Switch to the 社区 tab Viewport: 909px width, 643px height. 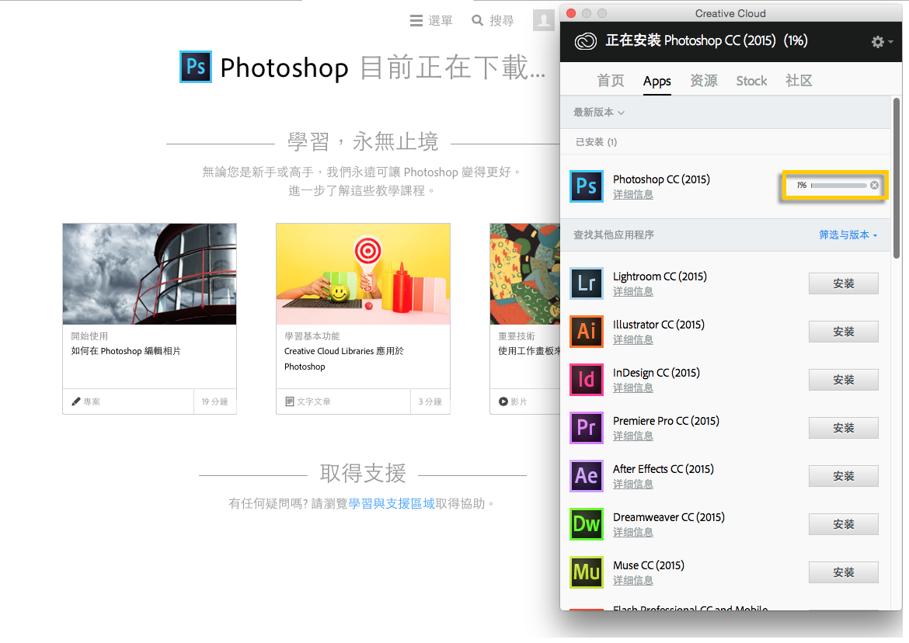(x=799, y=81)
